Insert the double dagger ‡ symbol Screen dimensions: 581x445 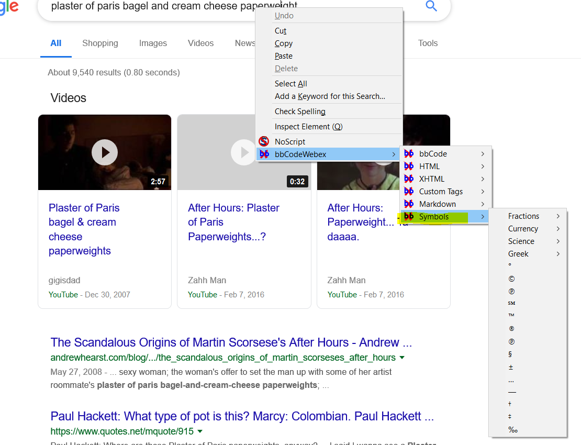pyautogui.click(x=510, y=417)
